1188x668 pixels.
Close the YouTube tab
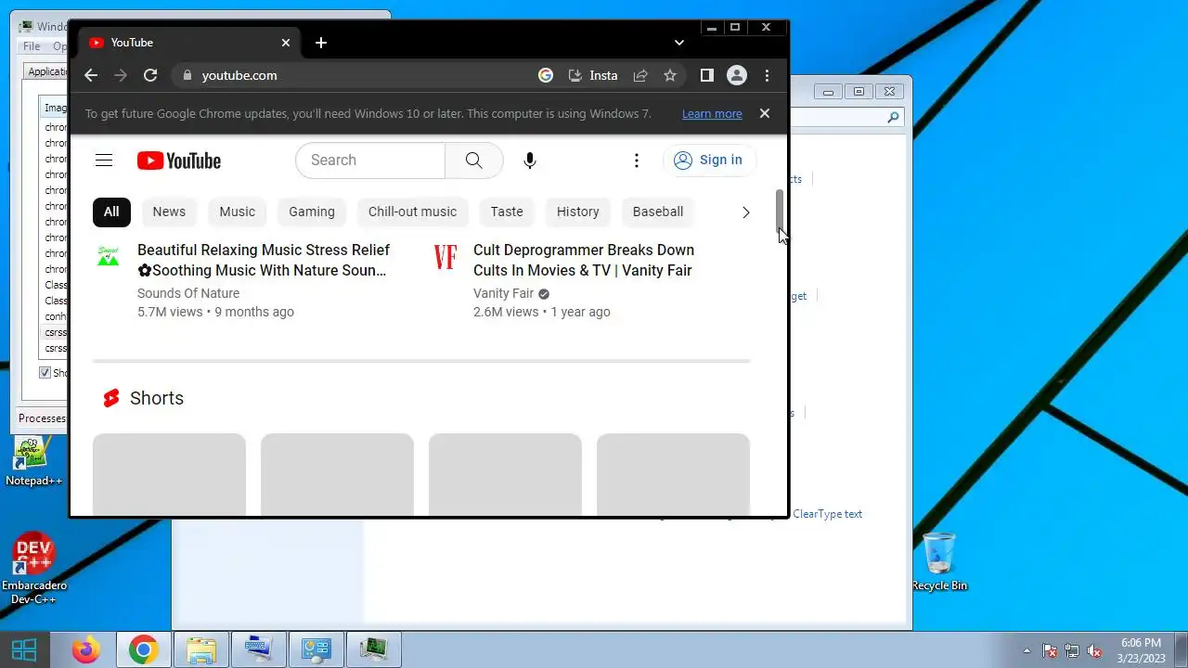tap(286, 43)
